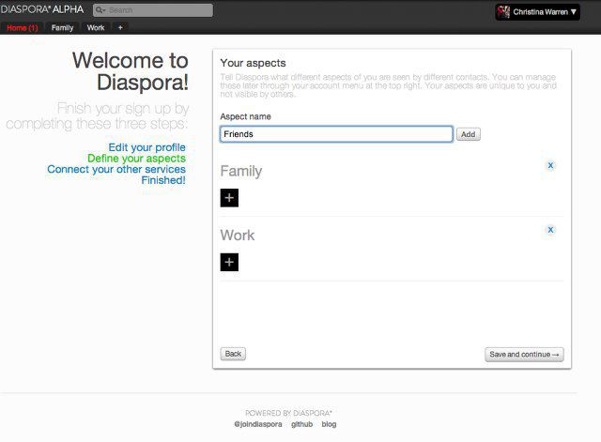The image size is (601, 442).
Task: Click the Work aspect heading
Action: 238,236
